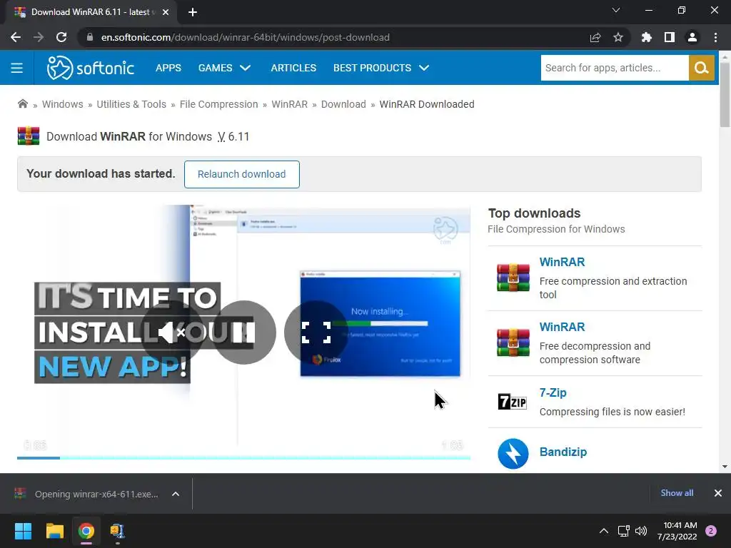Screen dimensions: 731x548
Task: Switch the video to fullscreen
Action: pos(316,333)
